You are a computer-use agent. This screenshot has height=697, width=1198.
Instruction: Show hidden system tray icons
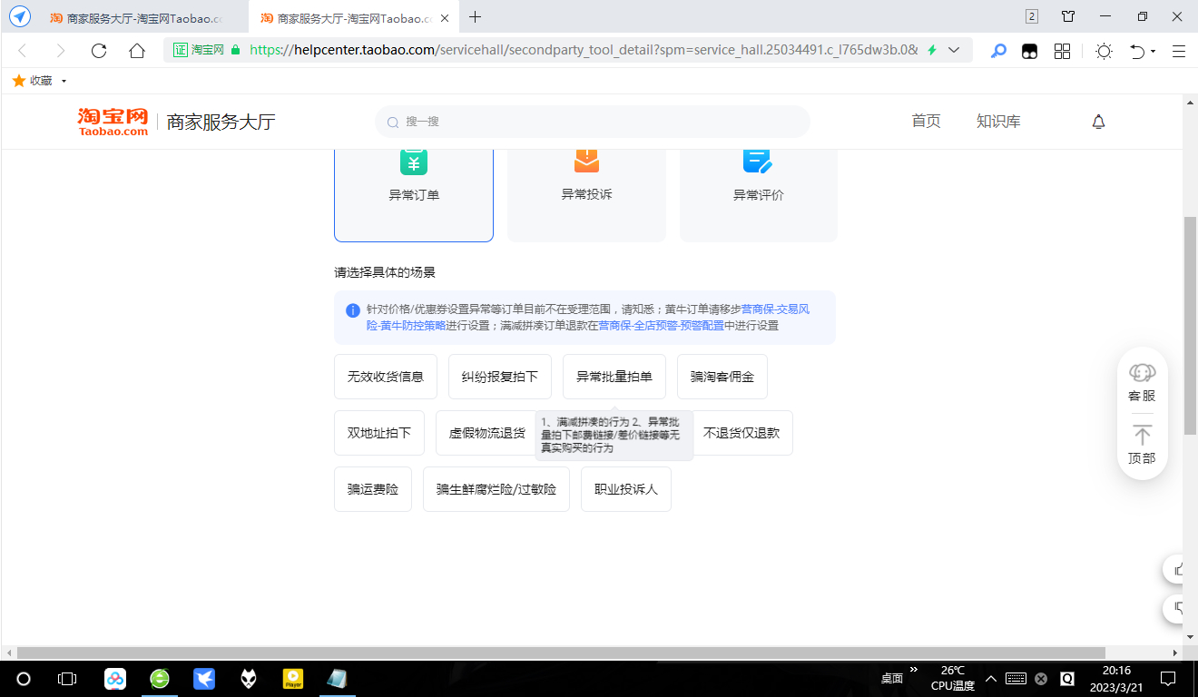click(x=990, y=678)
